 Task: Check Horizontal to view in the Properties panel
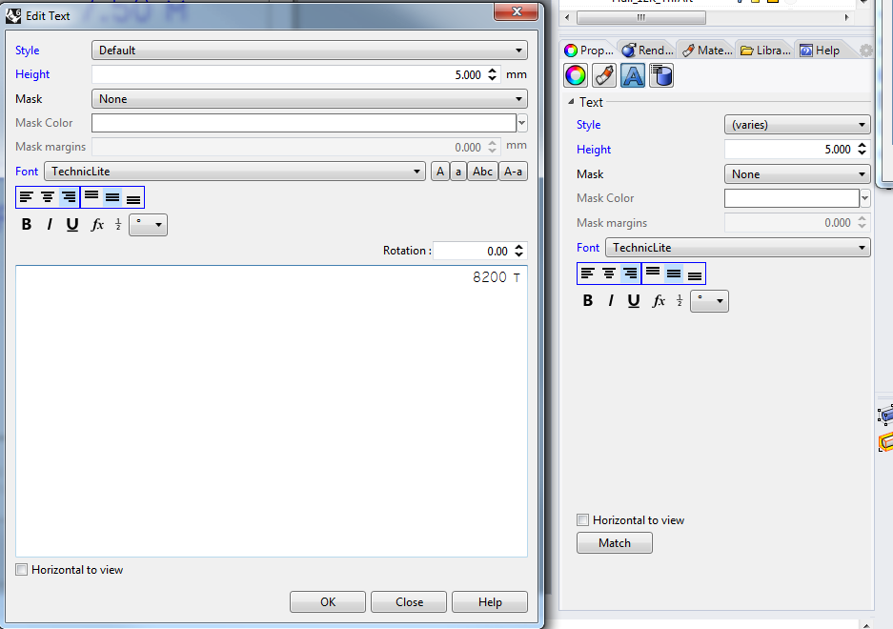click(582, 519)
